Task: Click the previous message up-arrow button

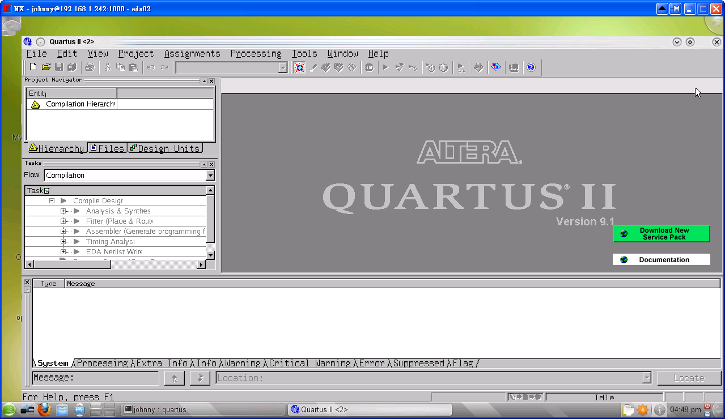Action: coord(175,378)
